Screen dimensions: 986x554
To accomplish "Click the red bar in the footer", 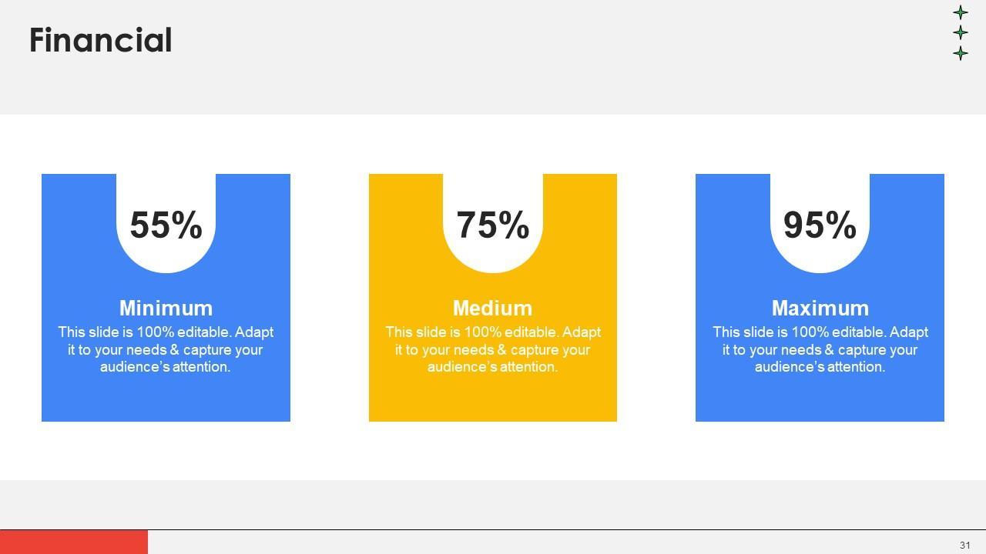I will point(74,542).
